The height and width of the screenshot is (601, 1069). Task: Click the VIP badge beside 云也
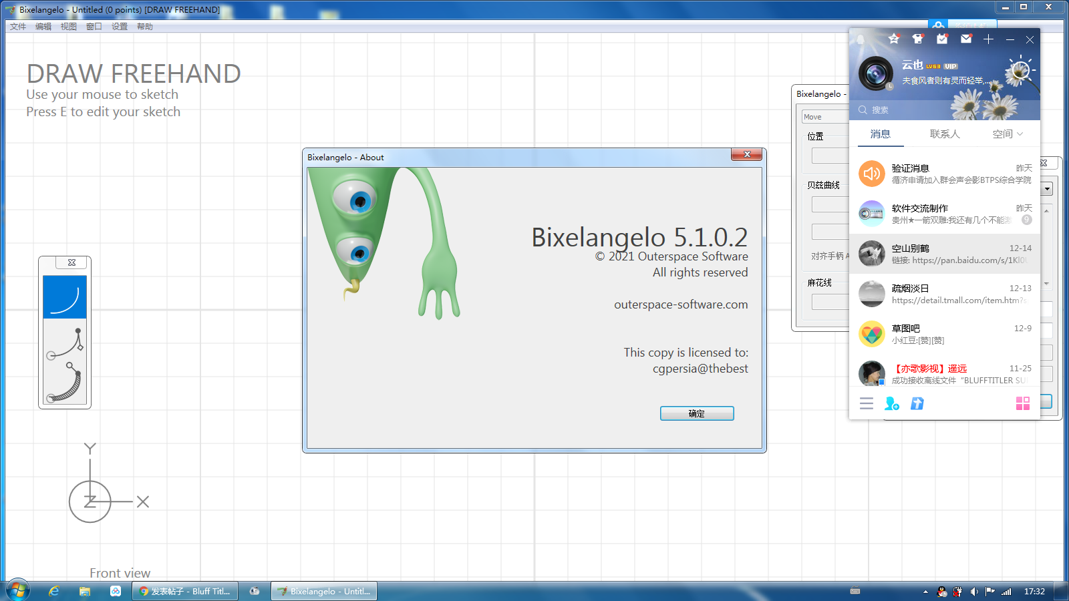pyautogui.click(x=951, y=66)
